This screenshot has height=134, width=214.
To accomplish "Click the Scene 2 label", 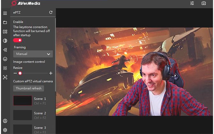I will pyautogui.click(x=40, y=113).
